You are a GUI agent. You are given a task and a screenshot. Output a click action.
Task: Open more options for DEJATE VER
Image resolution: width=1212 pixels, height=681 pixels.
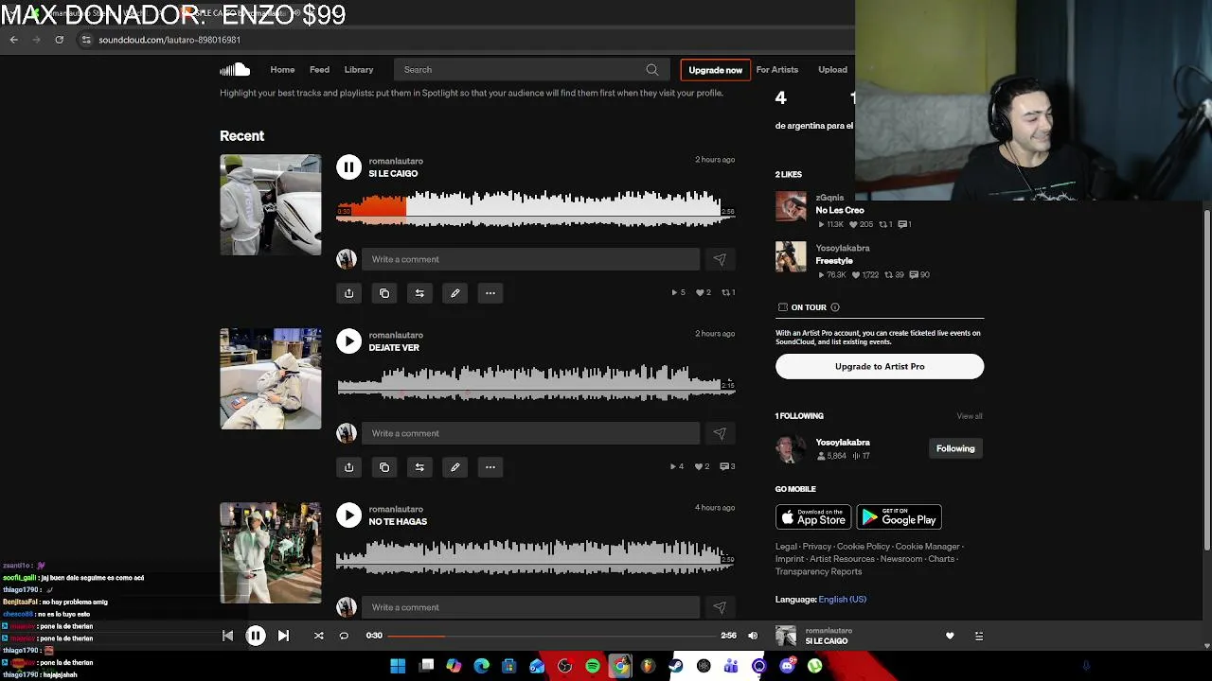490,467
